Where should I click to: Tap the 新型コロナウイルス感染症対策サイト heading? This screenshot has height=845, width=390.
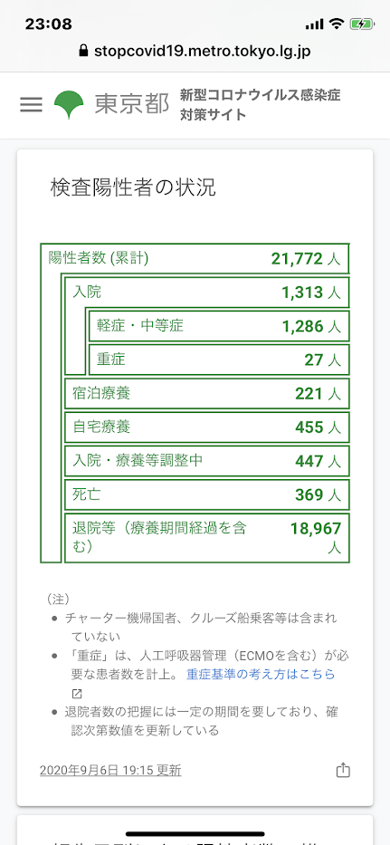coord(261,105)
